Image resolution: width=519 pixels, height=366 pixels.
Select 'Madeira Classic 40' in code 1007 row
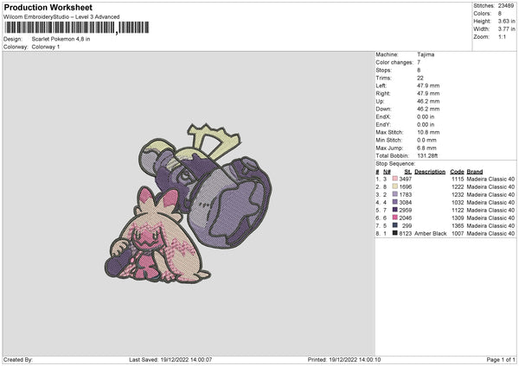[x=490, y=234]
